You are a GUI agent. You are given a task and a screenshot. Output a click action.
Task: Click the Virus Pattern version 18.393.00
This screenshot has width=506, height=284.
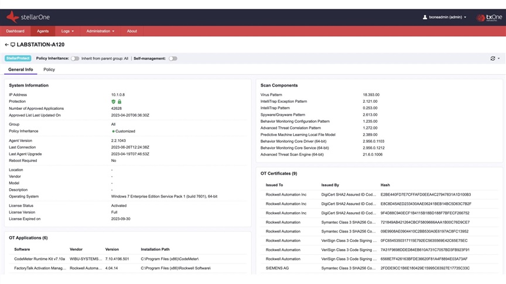pos(371,95)
